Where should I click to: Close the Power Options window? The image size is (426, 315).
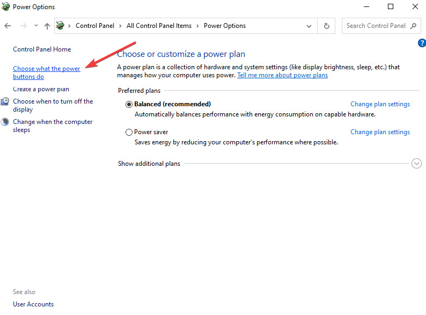click(x=415, y=6)
